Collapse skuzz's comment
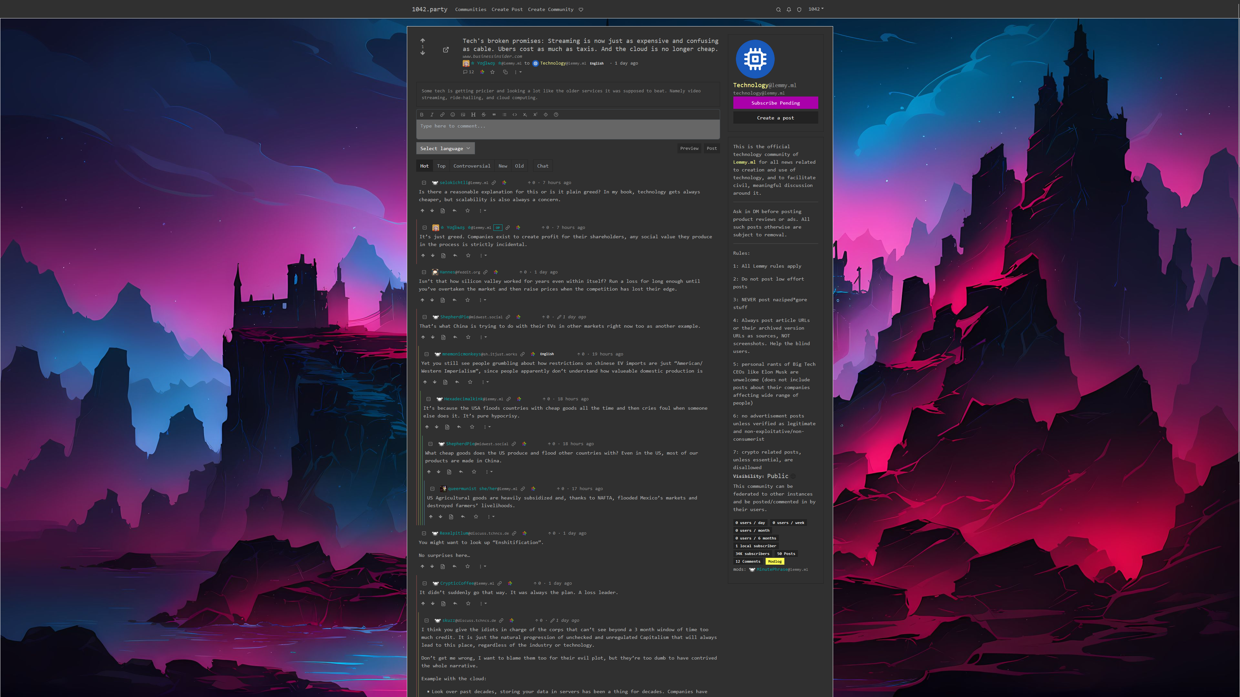Screen dimensions: 1240x697 [427, 620]
